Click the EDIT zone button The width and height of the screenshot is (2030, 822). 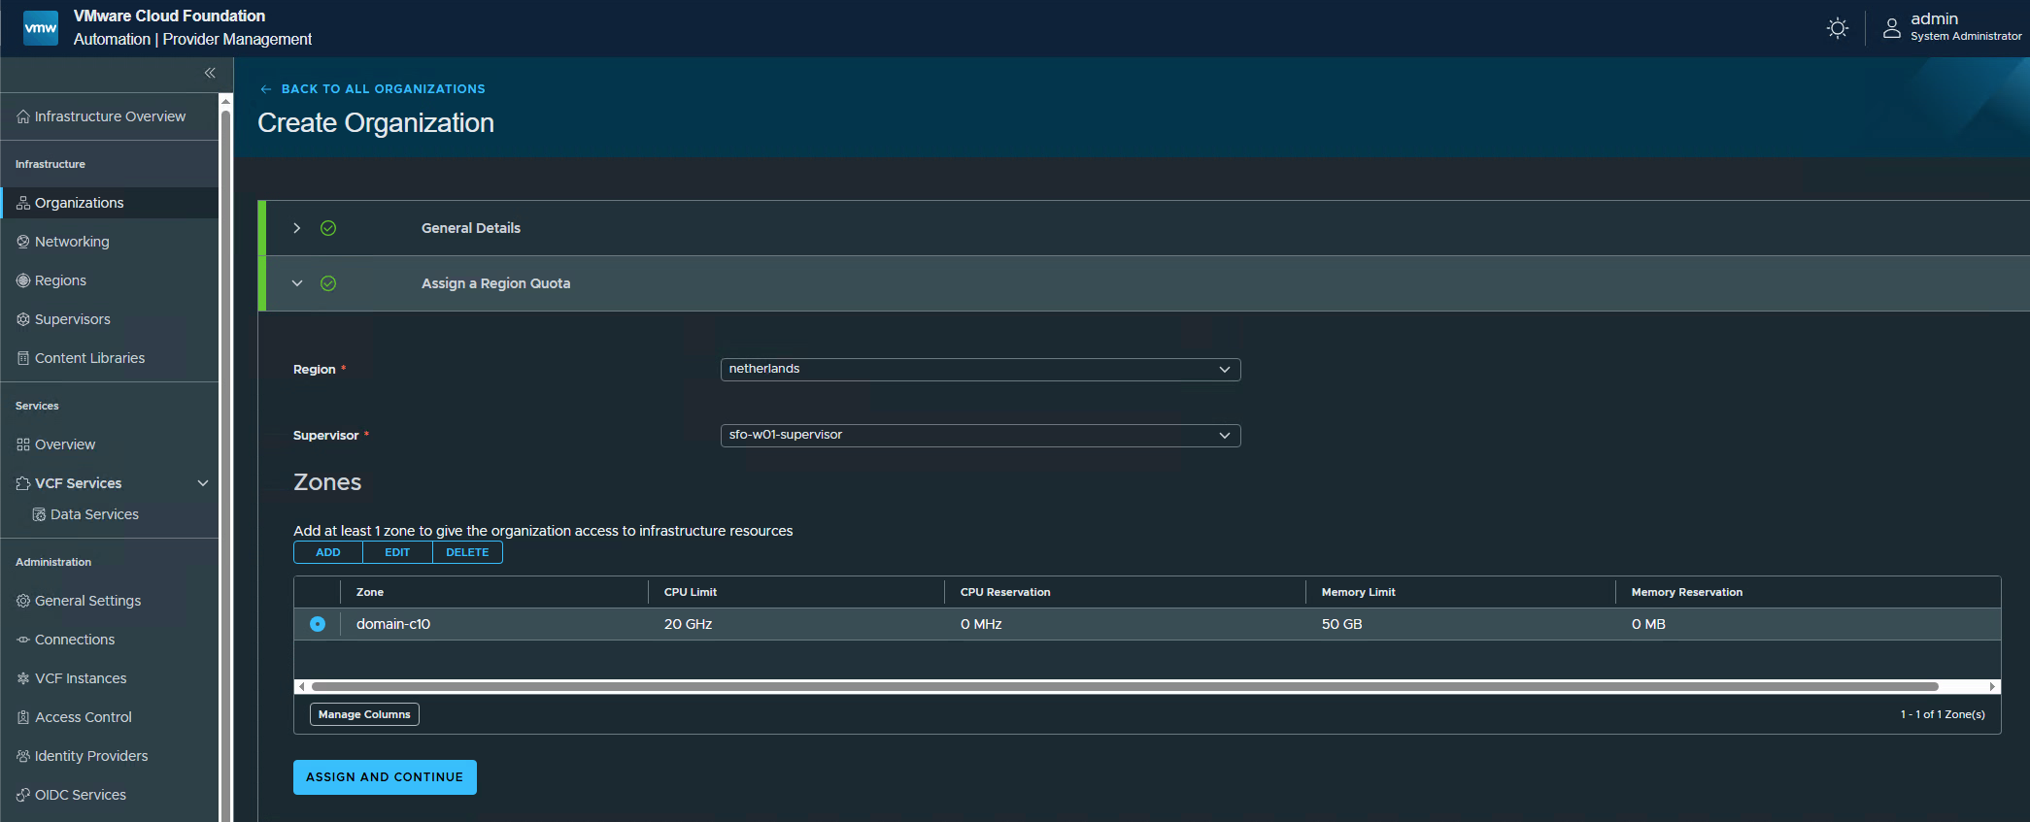397,552
